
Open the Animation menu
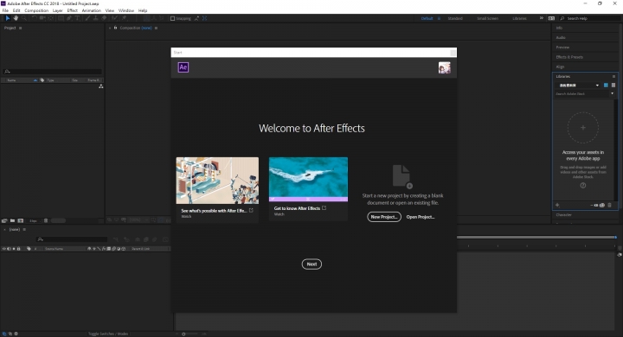tap(92, 10)
